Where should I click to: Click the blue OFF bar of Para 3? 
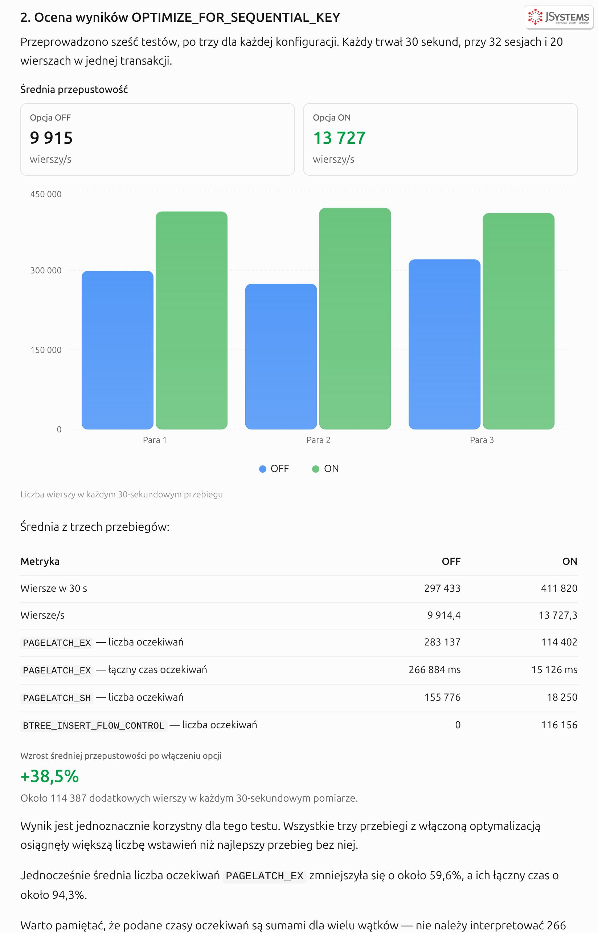point(444,344)
